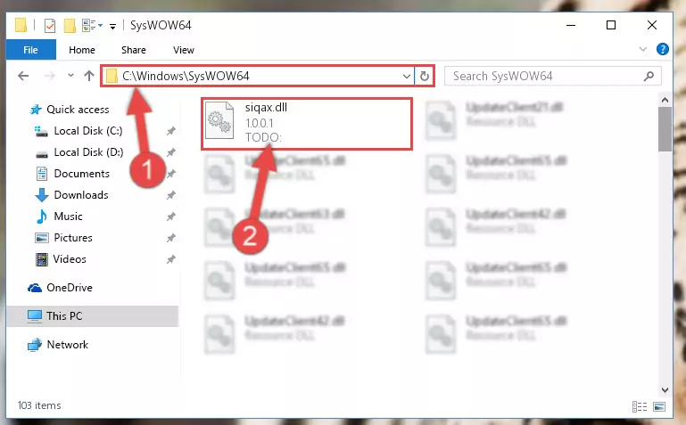Click the Search SysWOW64 field
Viewport: 686px width, 425px height.
tap(552, 76)
